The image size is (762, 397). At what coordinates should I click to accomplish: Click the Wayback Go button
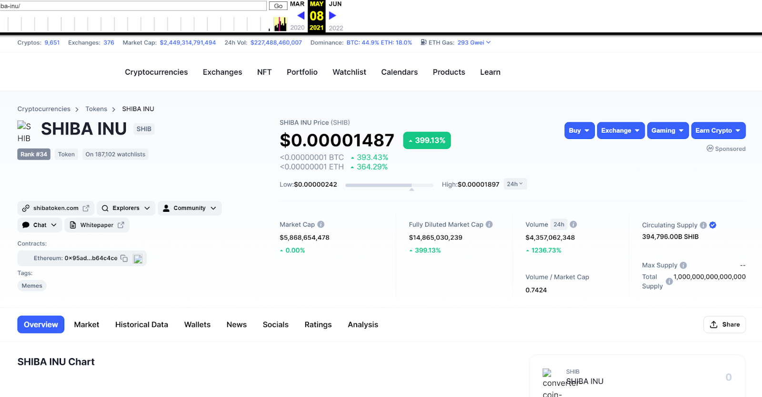click(x=278, y=6)
